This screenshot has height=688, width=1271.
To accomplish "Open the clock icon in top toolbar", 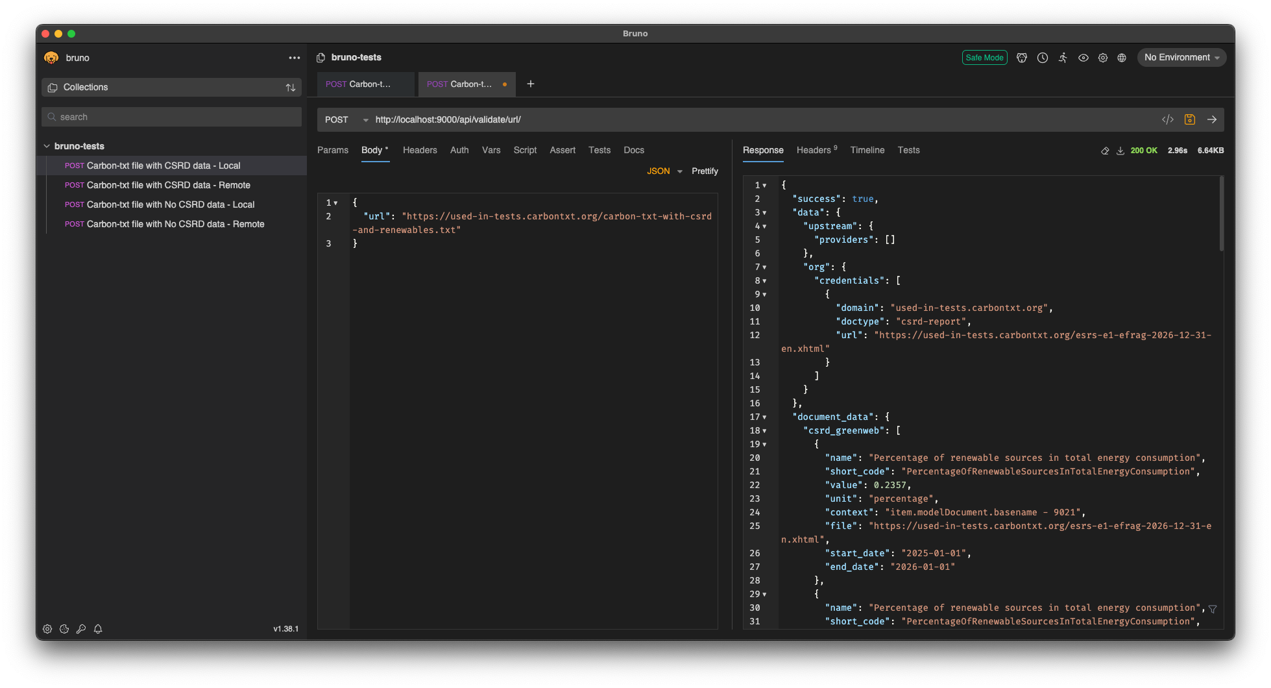I will pyautogui.click(x=1043, y=58).
